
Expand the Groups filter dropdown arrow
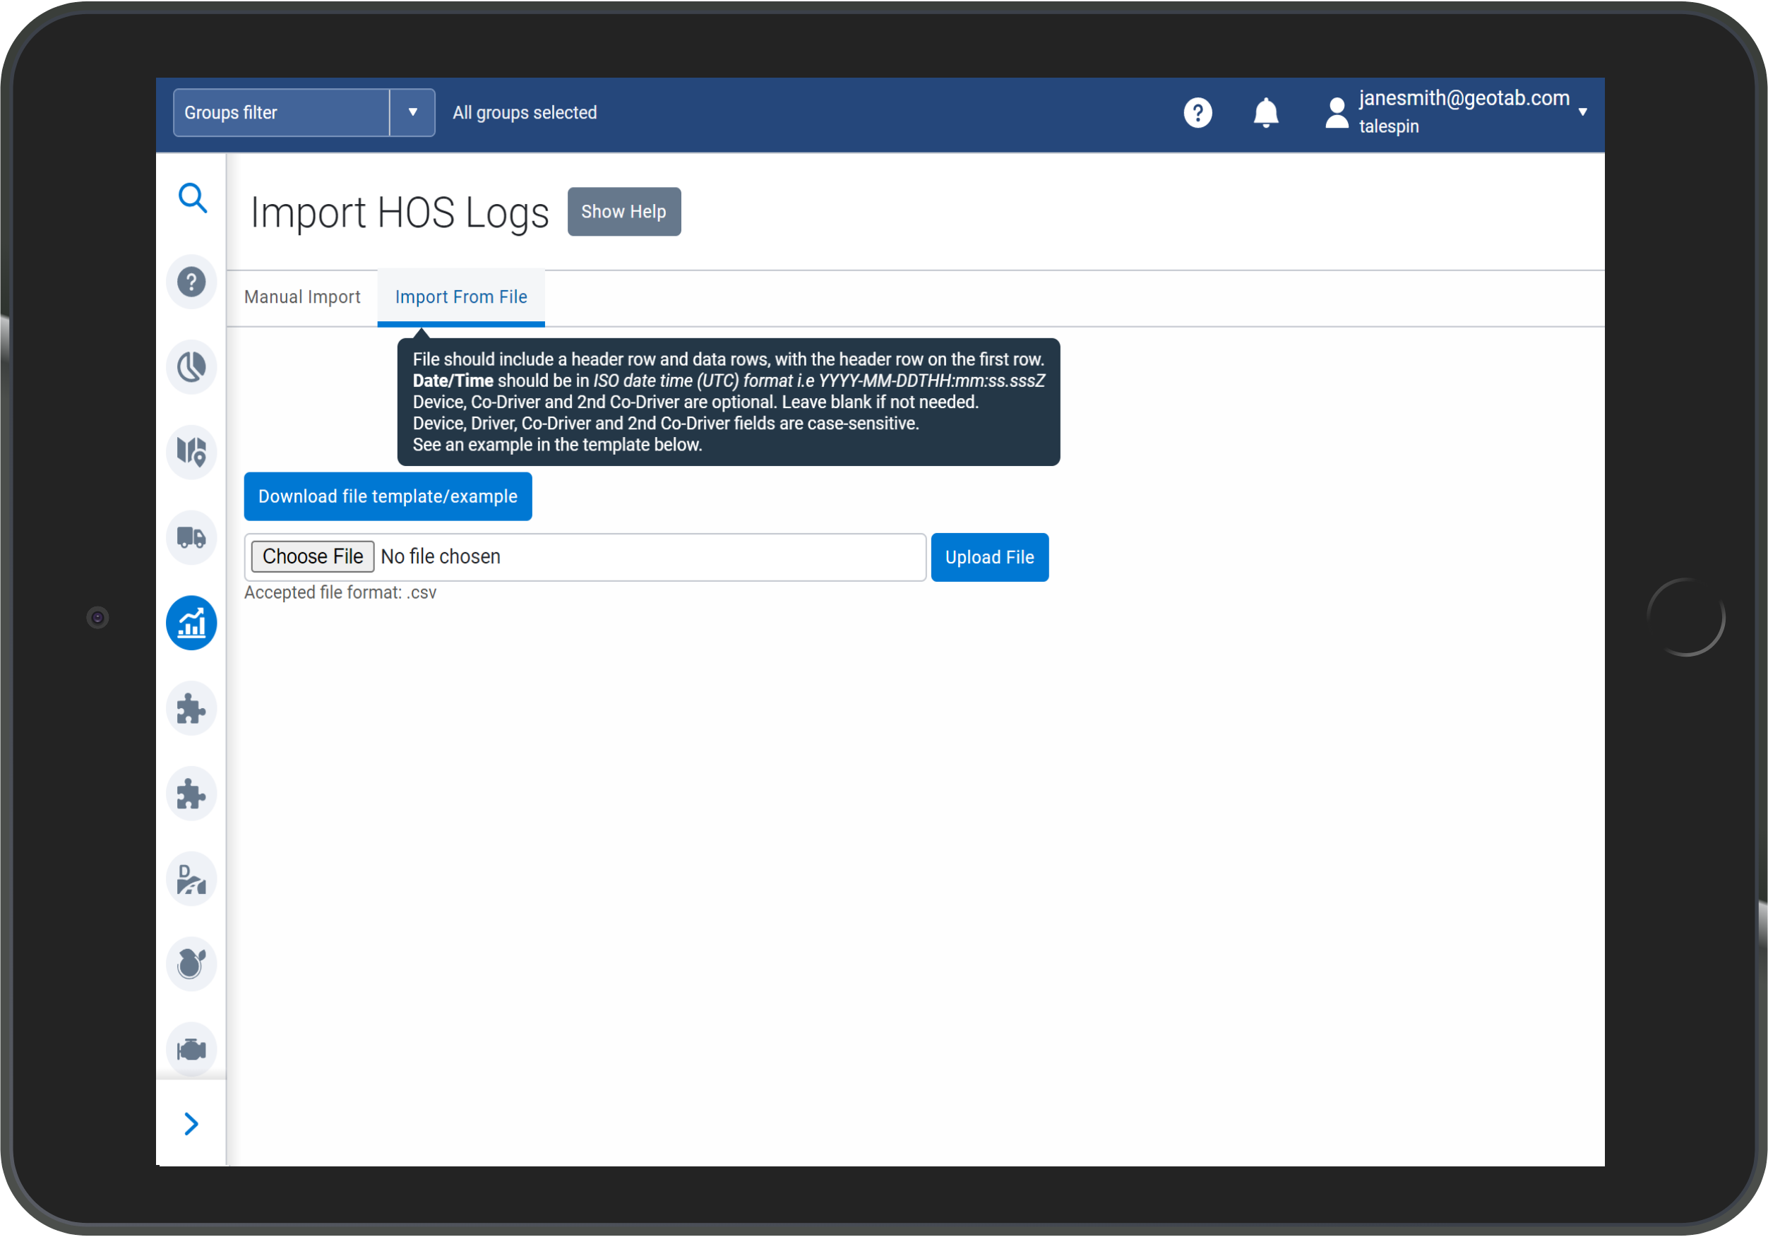pyautogui.click(x=413, y=112)
